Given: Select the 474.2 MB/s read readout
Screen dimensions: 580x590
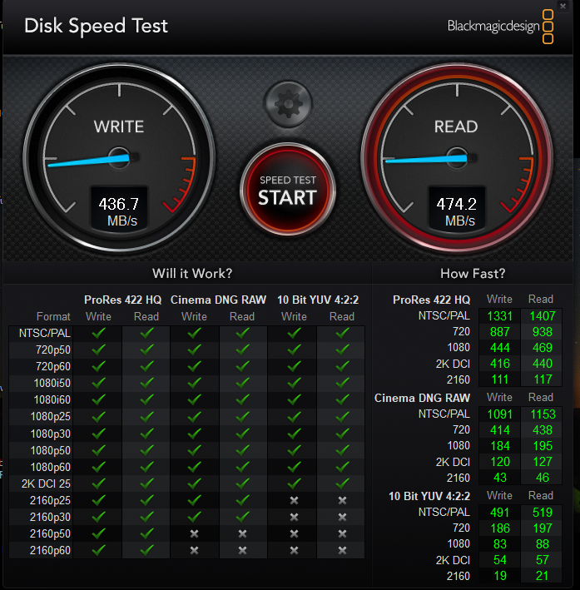Looking at the screenshot, I should [x=456, y=211].
